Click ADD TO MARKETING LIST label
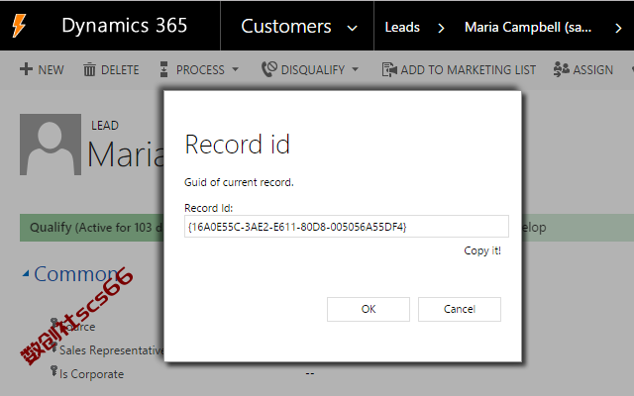This screenshot has width=634, height=396. click(469, 70)
